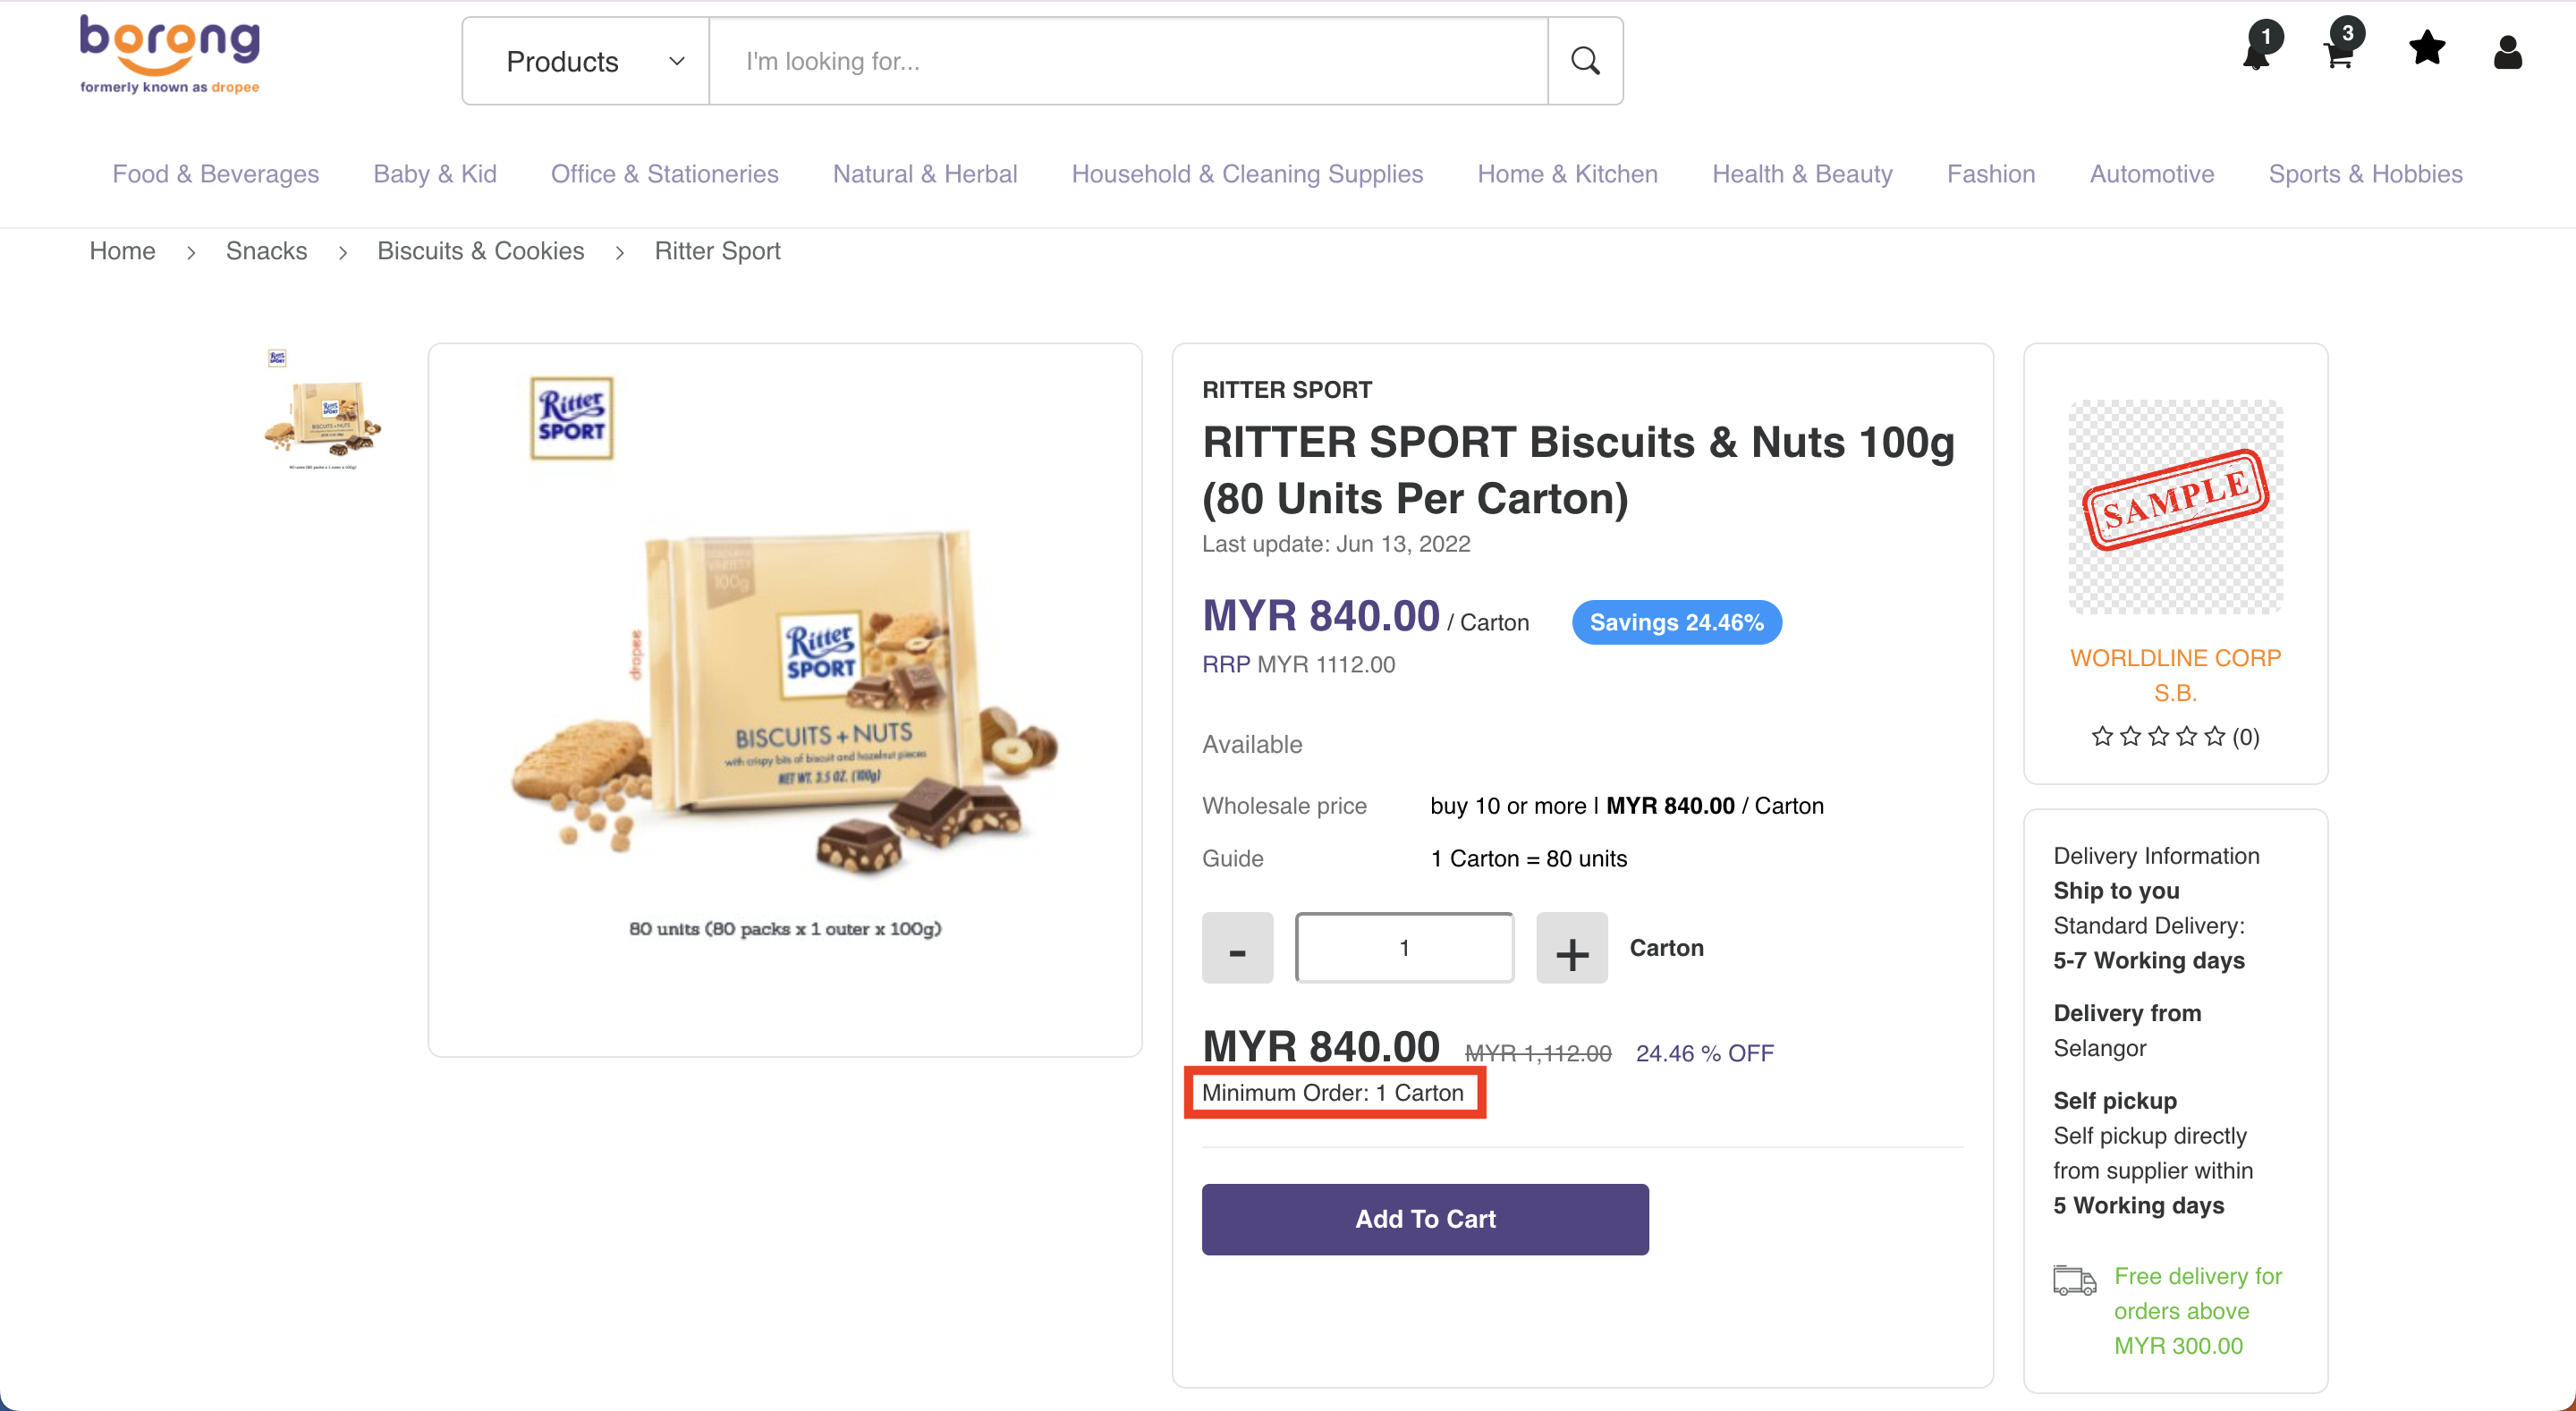Click the seller star rating icons

(2158, 737)
